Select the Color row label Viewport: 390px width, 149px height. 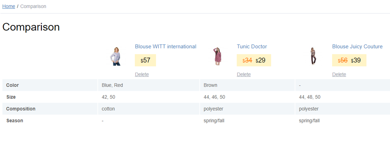pyautogui.click(x=12, y=85)
